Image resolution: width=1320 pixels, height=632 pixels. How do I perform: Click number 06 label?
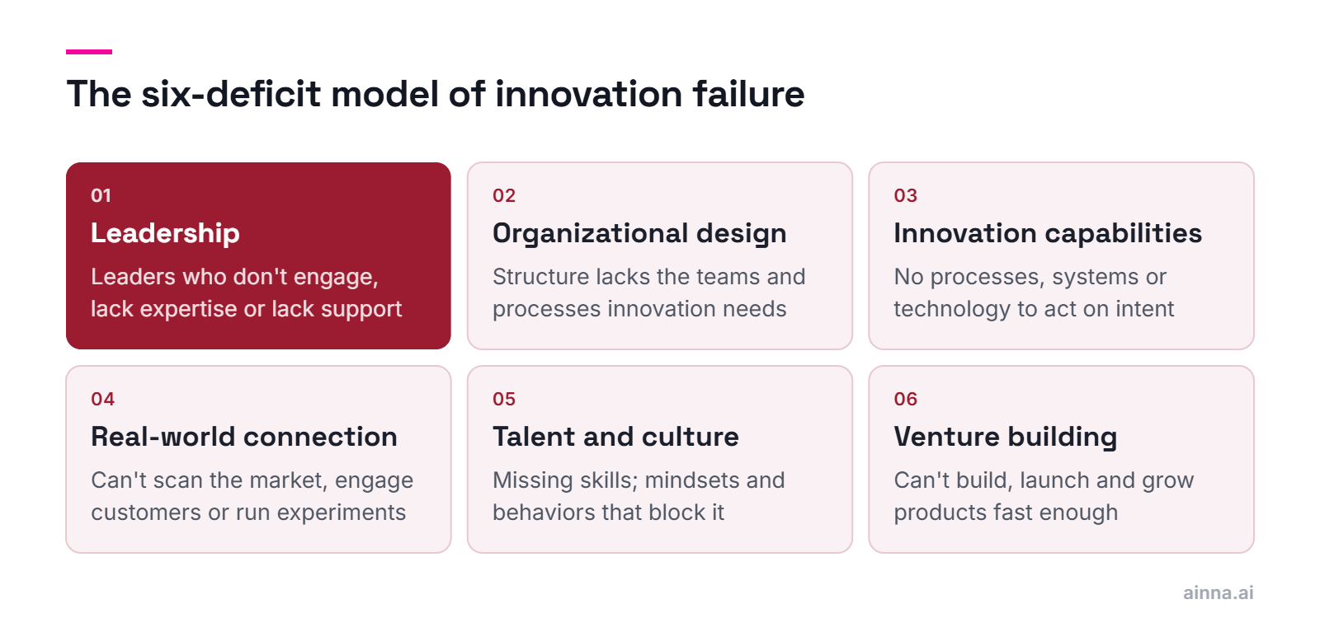(x=906, y=399)
